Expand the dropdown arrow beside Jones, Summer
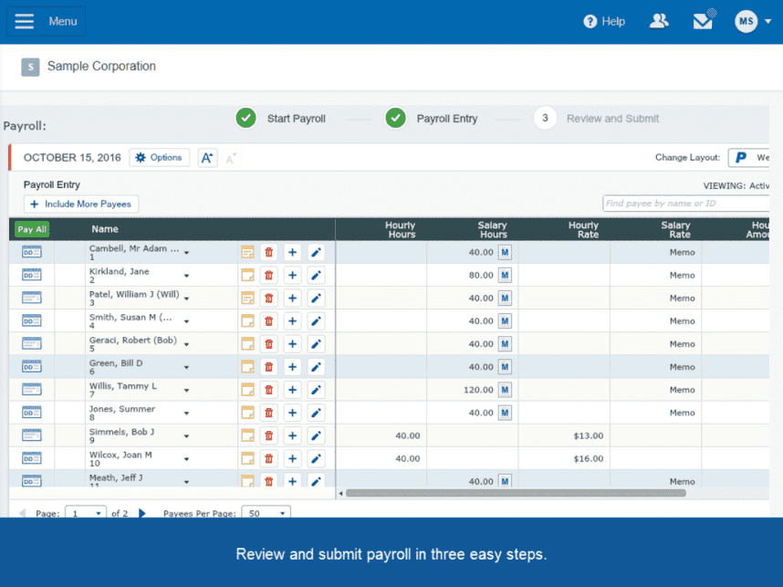Viewport: 783px width, 587px height. [x=186, y=414]
